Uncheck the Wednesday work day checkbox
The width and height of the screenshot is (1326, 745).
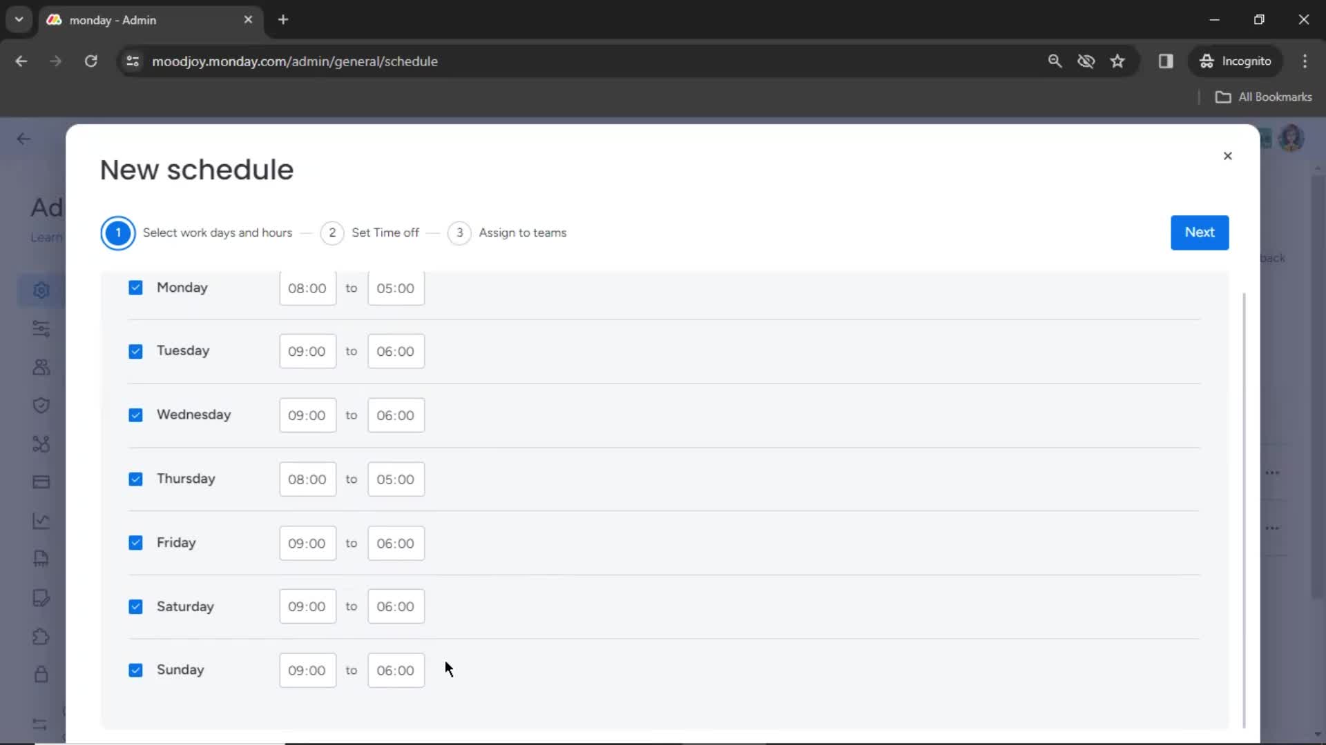tap(135, 415)
